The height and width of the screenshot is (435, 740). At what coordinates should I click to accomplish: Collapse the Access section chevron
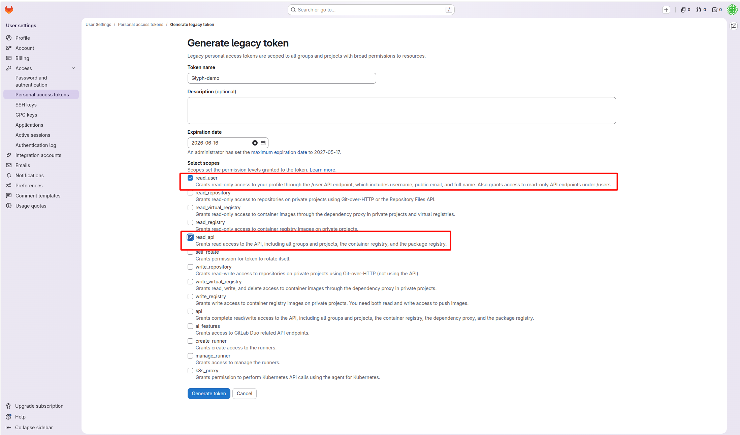pyautogui.click(x=73, y=68)
